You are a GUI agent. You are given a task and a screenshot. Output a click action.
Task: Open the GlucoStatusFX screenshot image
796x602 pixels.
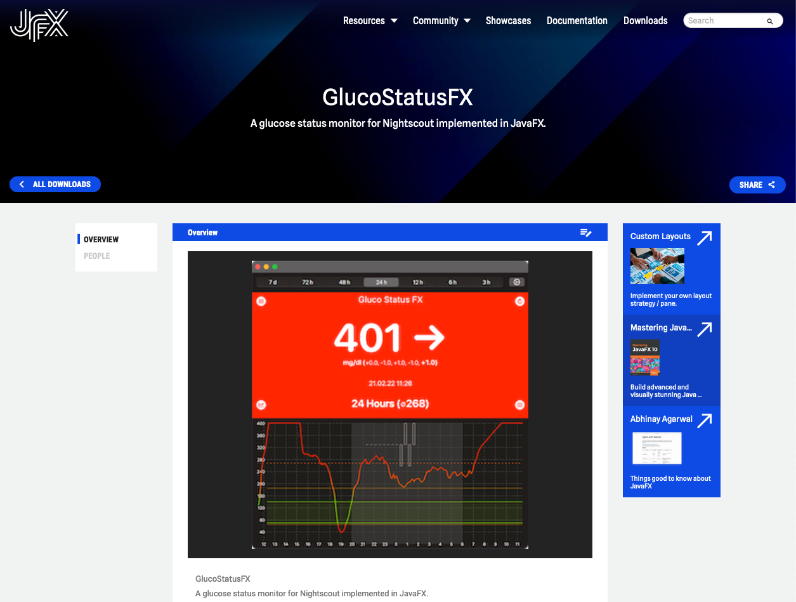pyautogui.click(x=390, y=405)
